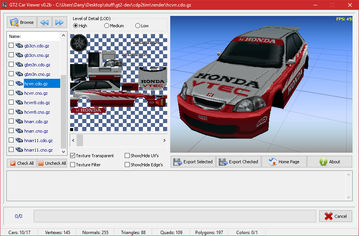Click log box scroll down arrow
This screenshot has width=359, height=236.
coord(348,197)
